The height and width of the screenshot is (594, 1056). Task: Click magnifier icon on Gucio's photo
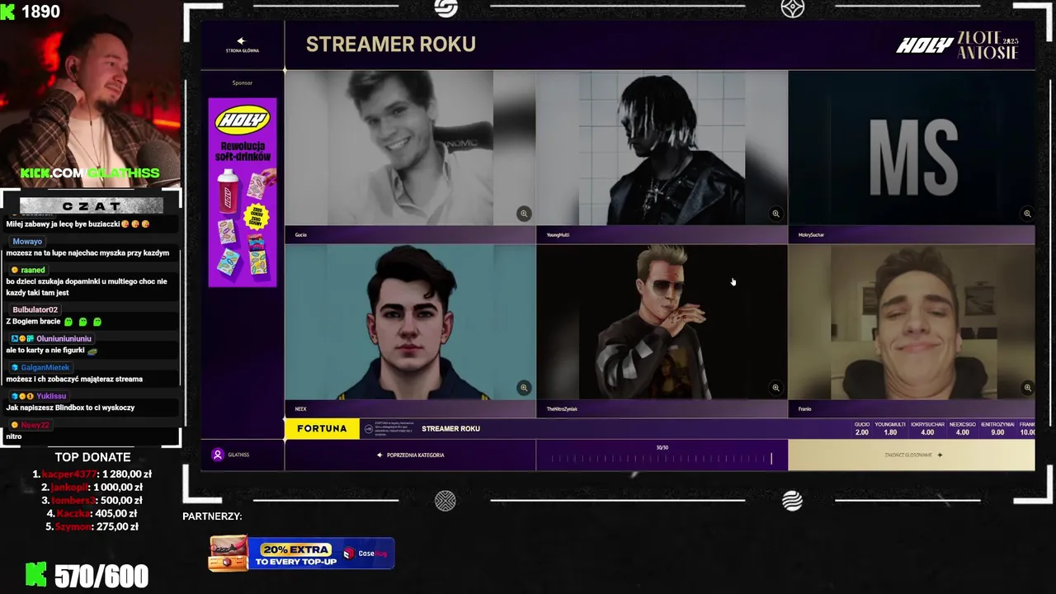tap(523, 214)
